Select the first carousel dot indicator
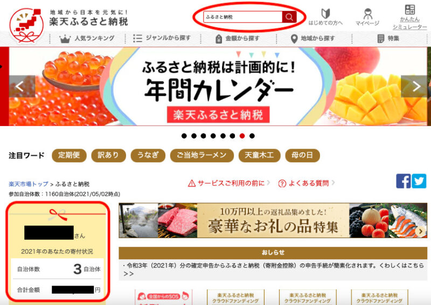Image resolution: width=431 pixels, height=305 pixels. (184, 136)
